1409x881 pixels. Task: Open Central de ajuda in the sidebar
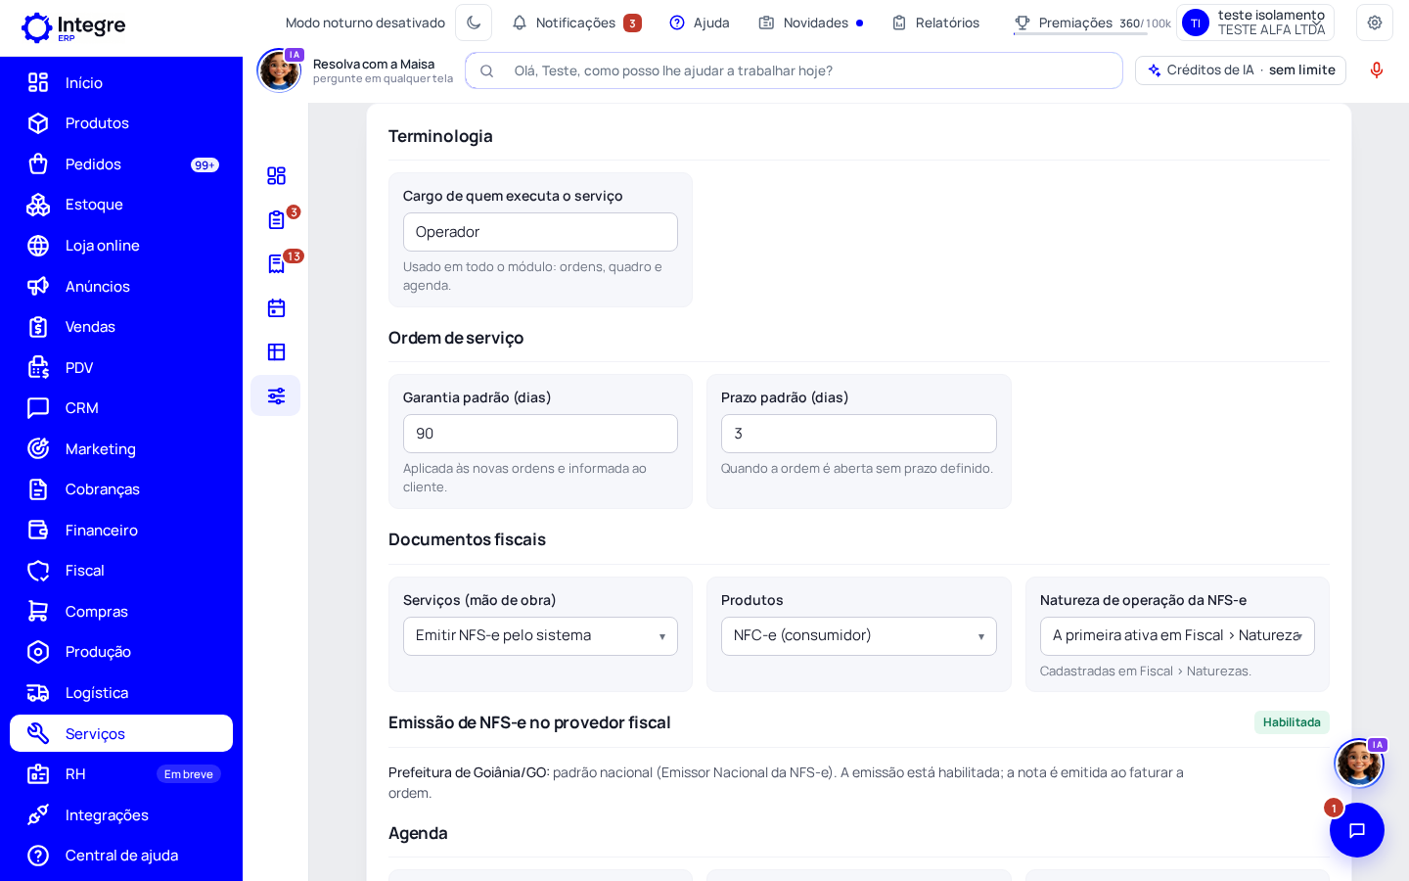[x=121, y=856]
